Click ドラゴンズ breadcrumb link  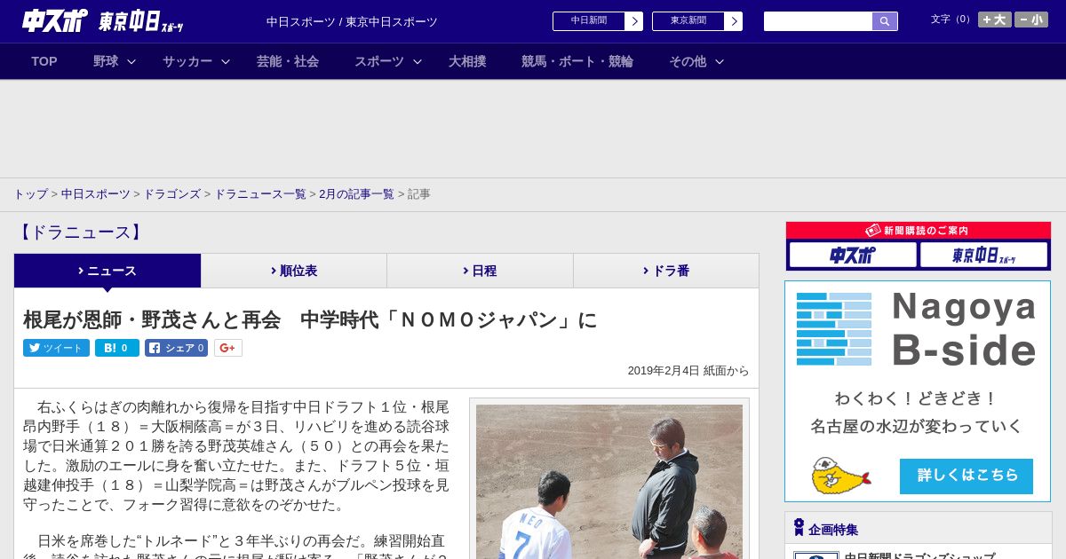tap(172, 194)
